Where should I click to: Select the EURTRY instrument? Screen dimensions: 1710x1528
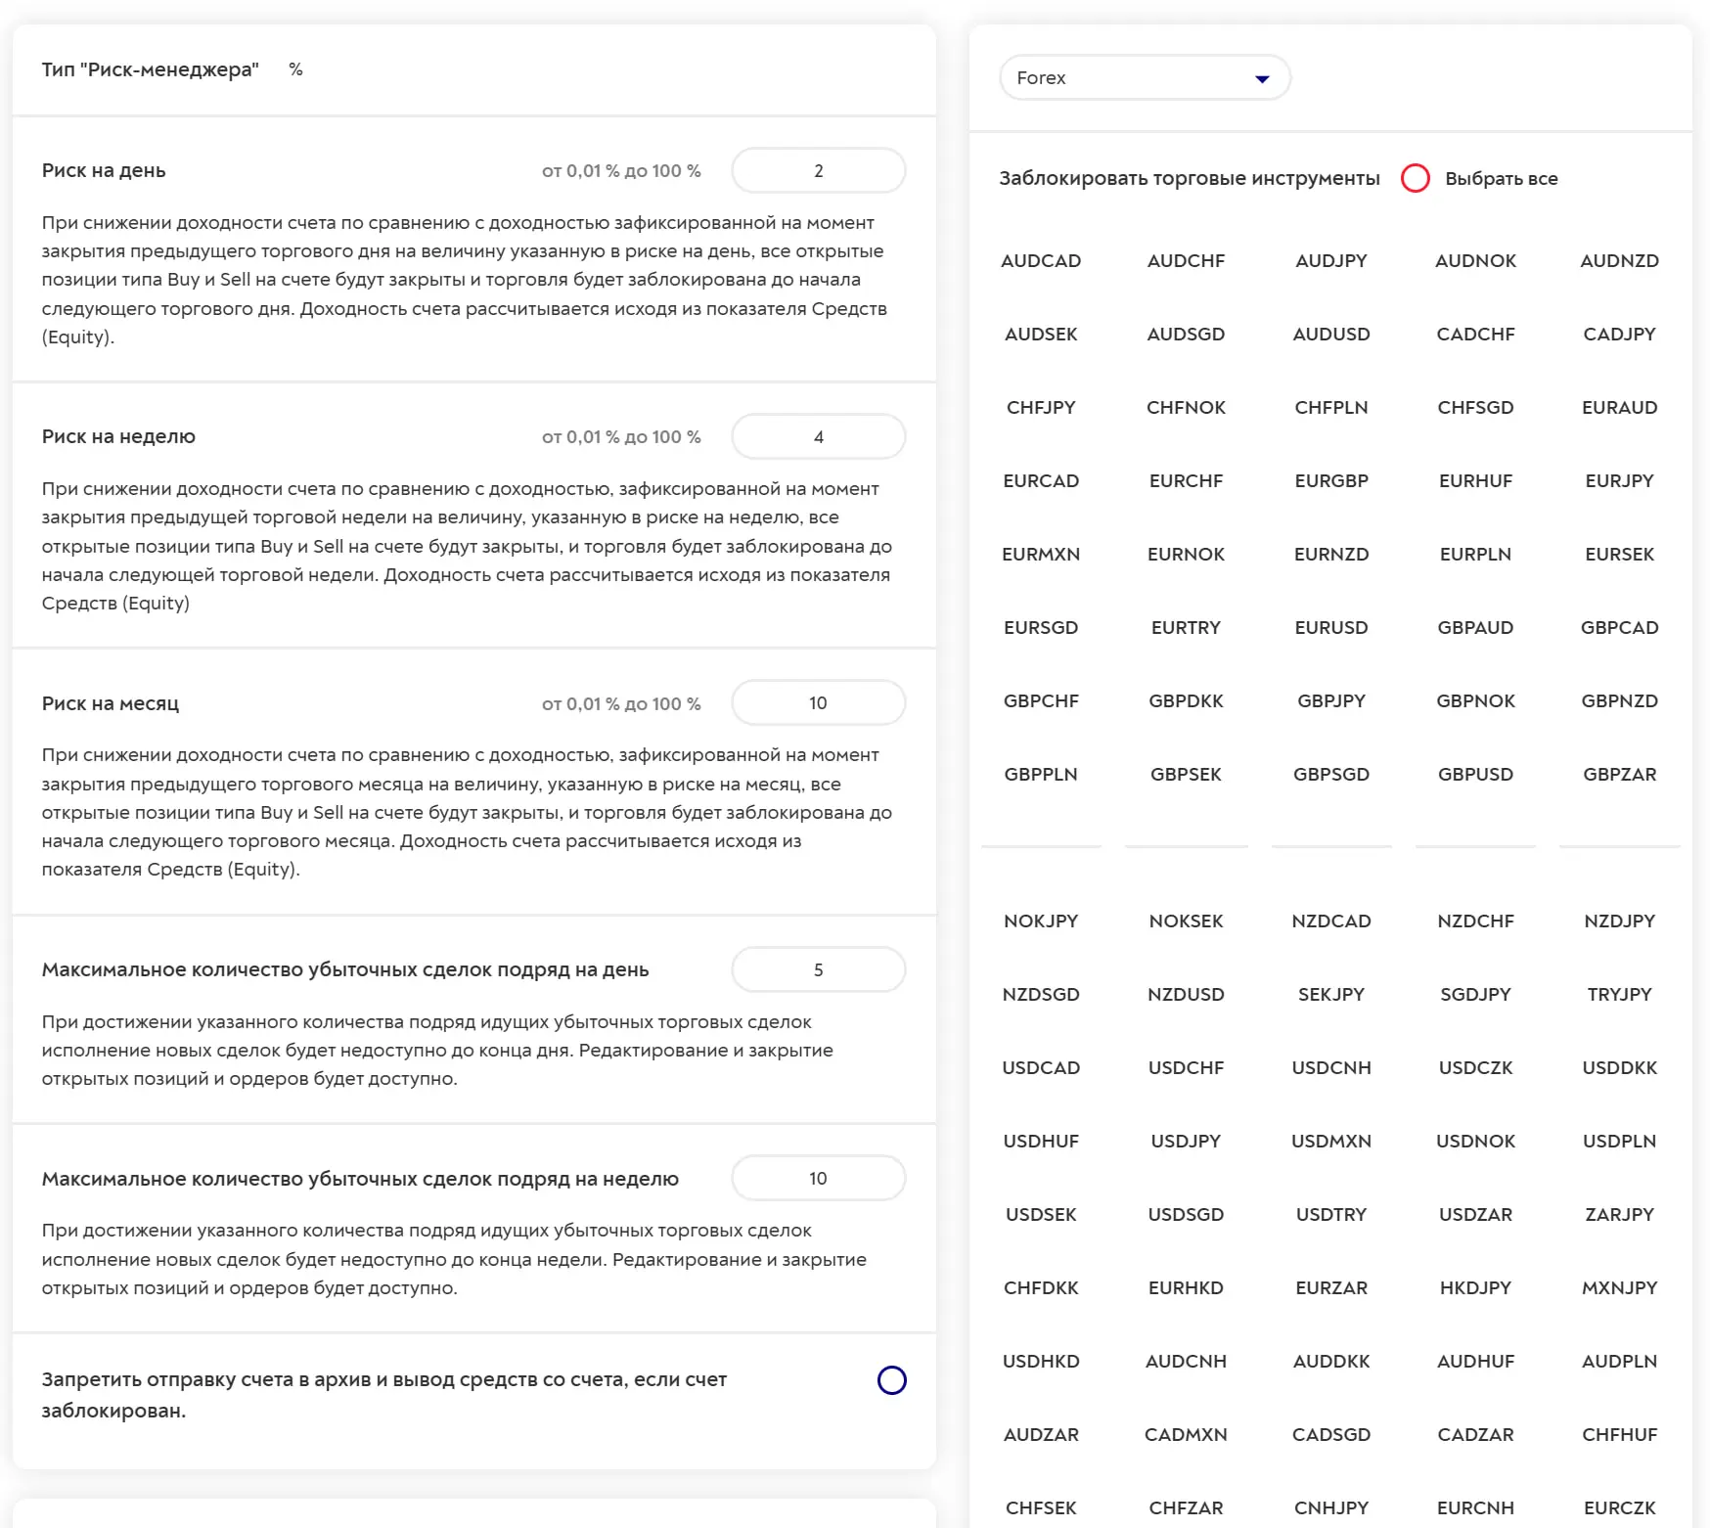coord(1186,627)
